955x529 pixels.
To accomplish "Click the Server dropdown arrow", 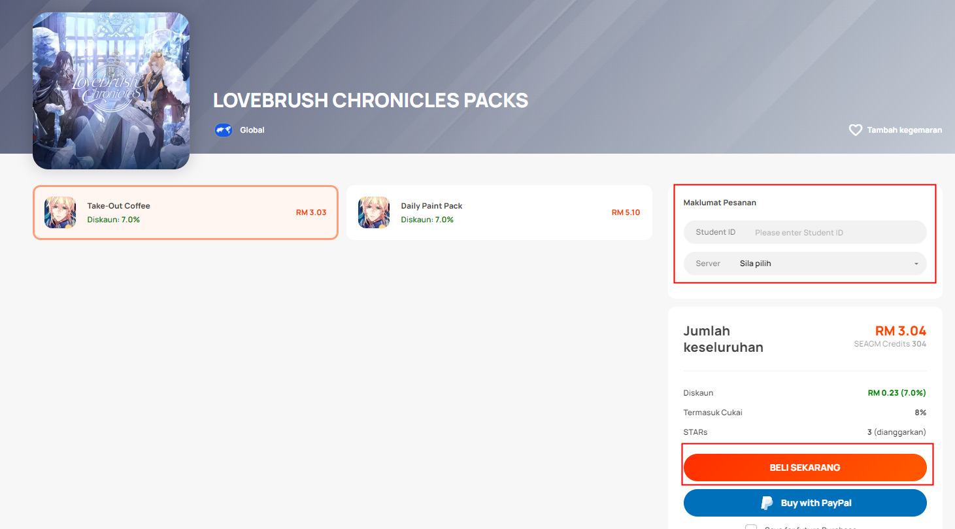I will pos(916,264).
